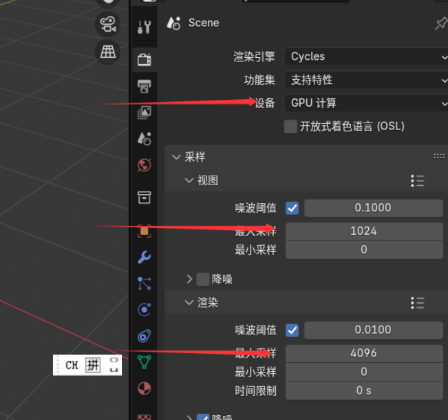The width and height of the screenshot is (448, 420).
Task: Open the 设备 GPU 计算 dropdown
Action: coord(365,103)
